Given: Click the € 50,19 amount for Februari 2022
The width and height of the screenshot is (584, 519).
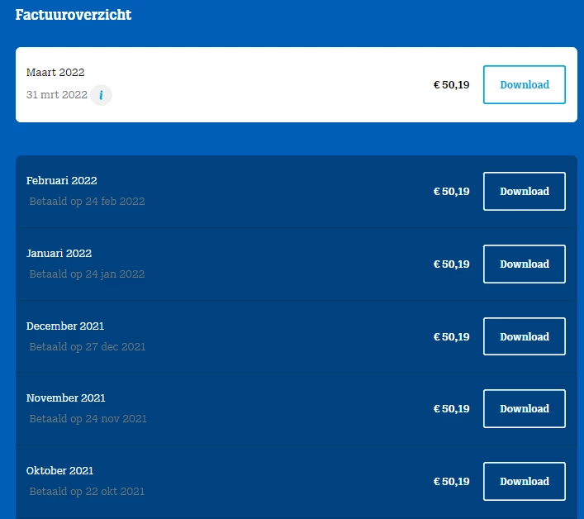Looking at the screenshot, I should (451, 192).
